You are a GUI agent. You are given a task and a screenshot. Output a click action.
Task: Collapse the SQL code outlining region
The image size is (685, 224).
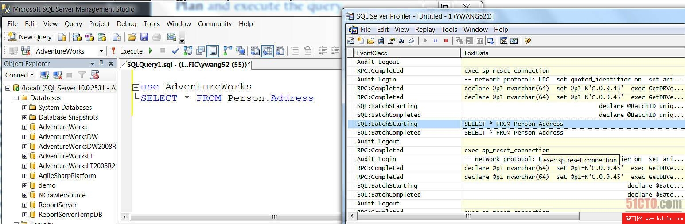point(136,87)
